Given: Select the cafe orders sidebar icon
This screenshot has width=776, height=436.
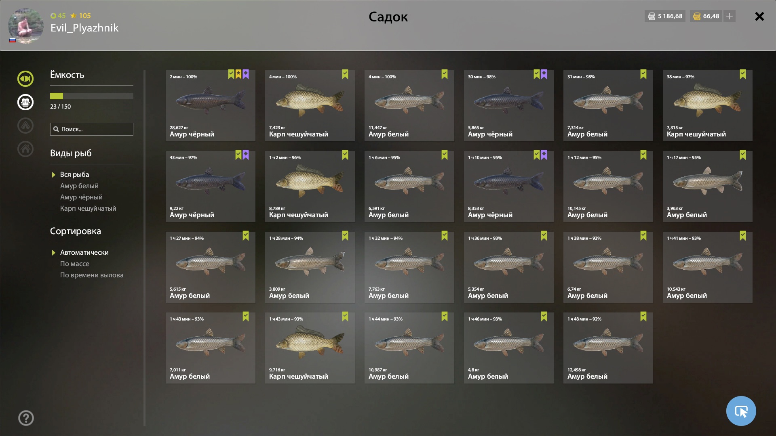Looking at the screenshot, I should (x=25, y=102).
